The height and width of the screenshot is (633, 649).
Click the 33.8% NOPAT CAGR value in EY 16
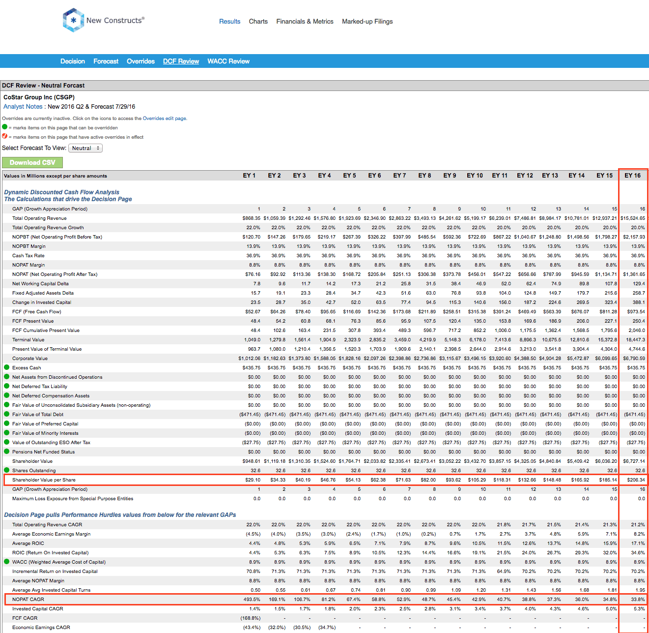click(x=638, y=600)
